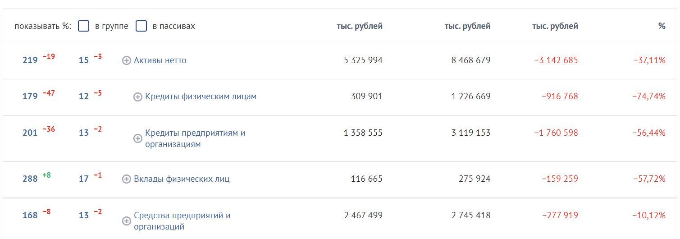Click group rank 15 in Активы нетто row
The image size is (680, 239).
coord(84,60)
